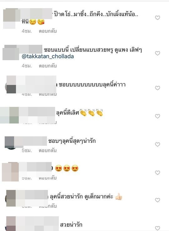Like the comment ลุคนี้ดีเลิศ with clapping hands
Image resolution: width=169 pixels, height=231 pixels.
point(157,116)
